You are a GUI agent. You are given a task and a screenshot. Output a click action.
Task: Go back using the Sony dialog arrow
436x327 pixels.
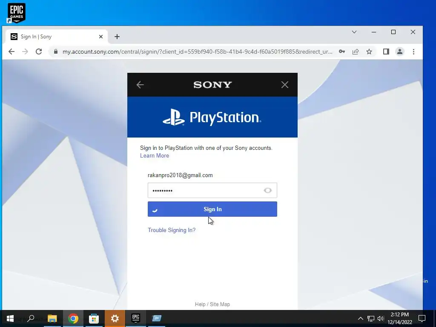coord(140,85)
